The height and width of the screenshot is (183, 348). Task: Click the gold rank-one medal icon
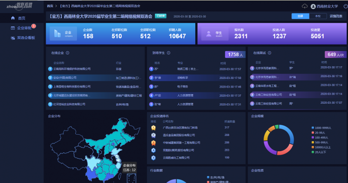[153, 128]
